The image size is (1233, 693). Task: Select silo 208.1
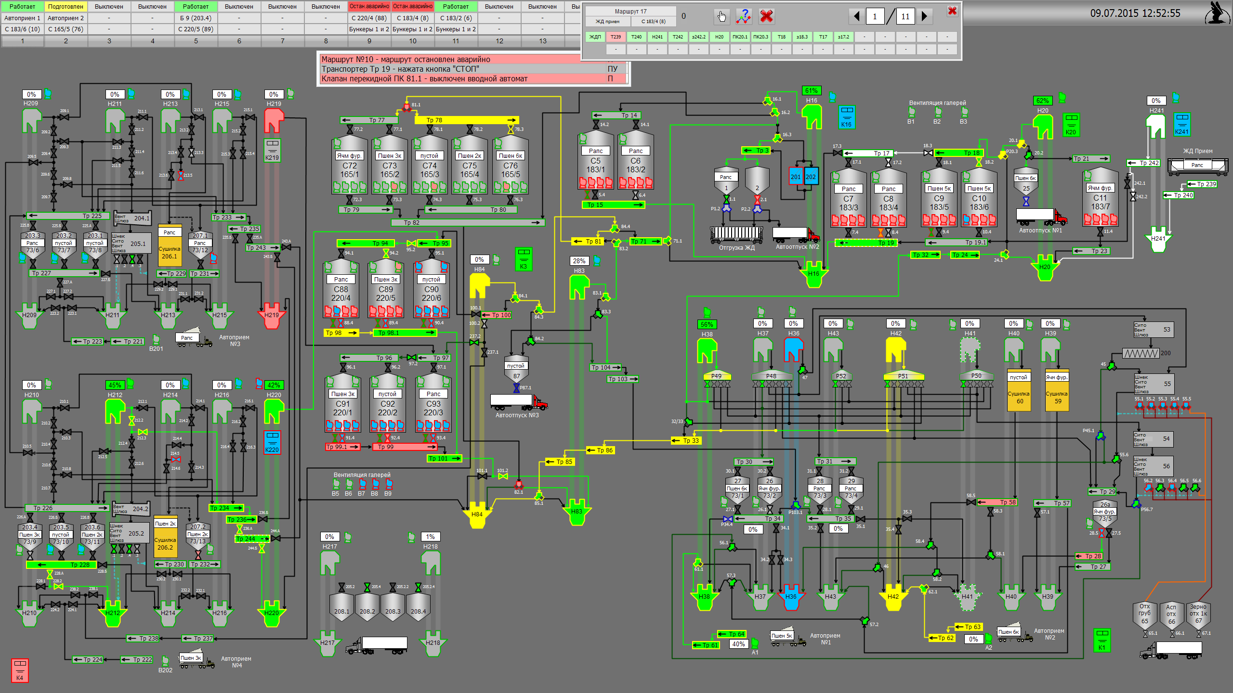pos(342,607)
